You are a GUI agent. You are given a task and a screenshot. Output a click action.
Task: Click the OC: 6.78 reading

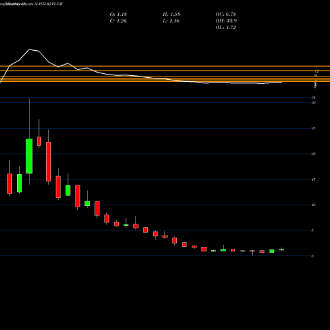(226, 15)
